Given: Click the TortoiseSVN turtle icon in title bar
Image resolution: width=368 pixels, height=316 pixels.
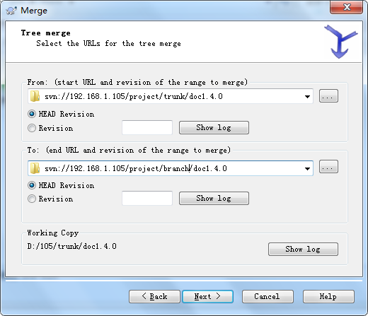Looking at the screenshot, I should coord(11,11).
